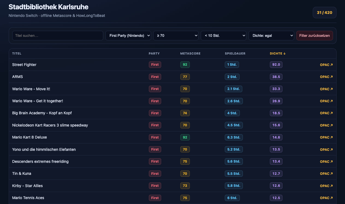This screenshot has width=345, height=204.
Task: Click Kirby - Star Allies' 73 Metascore badge
Action: point(185,186)
